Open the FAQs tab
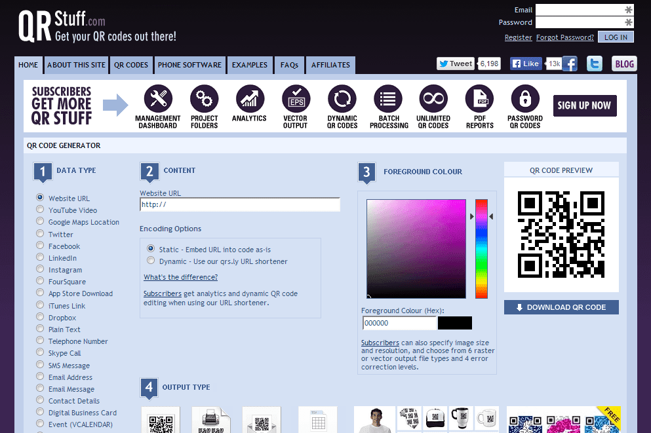 (x=289, y=65)
